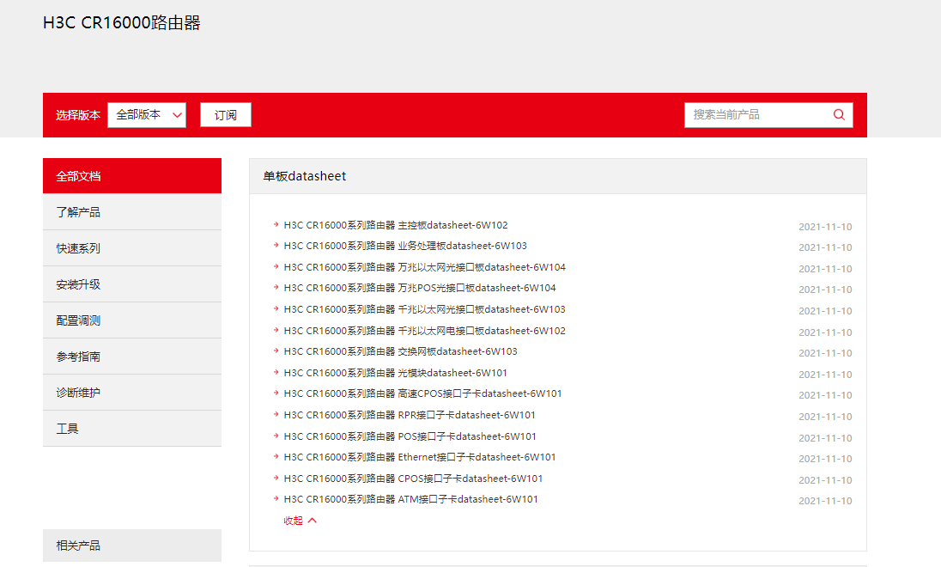
Task: Open Ethernet接口子卡datasheet-6W101 link
Action: click(x=420, y=457)
